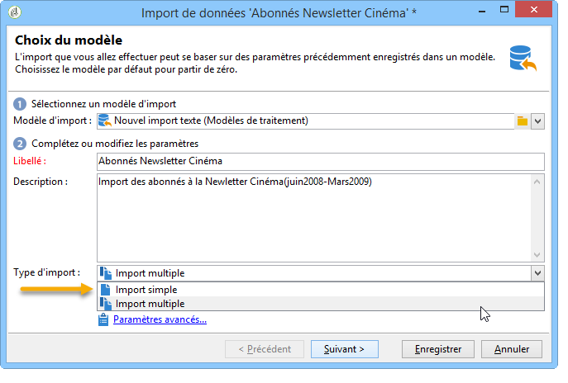Click inside the Description text area

click(x=313, y=218)
